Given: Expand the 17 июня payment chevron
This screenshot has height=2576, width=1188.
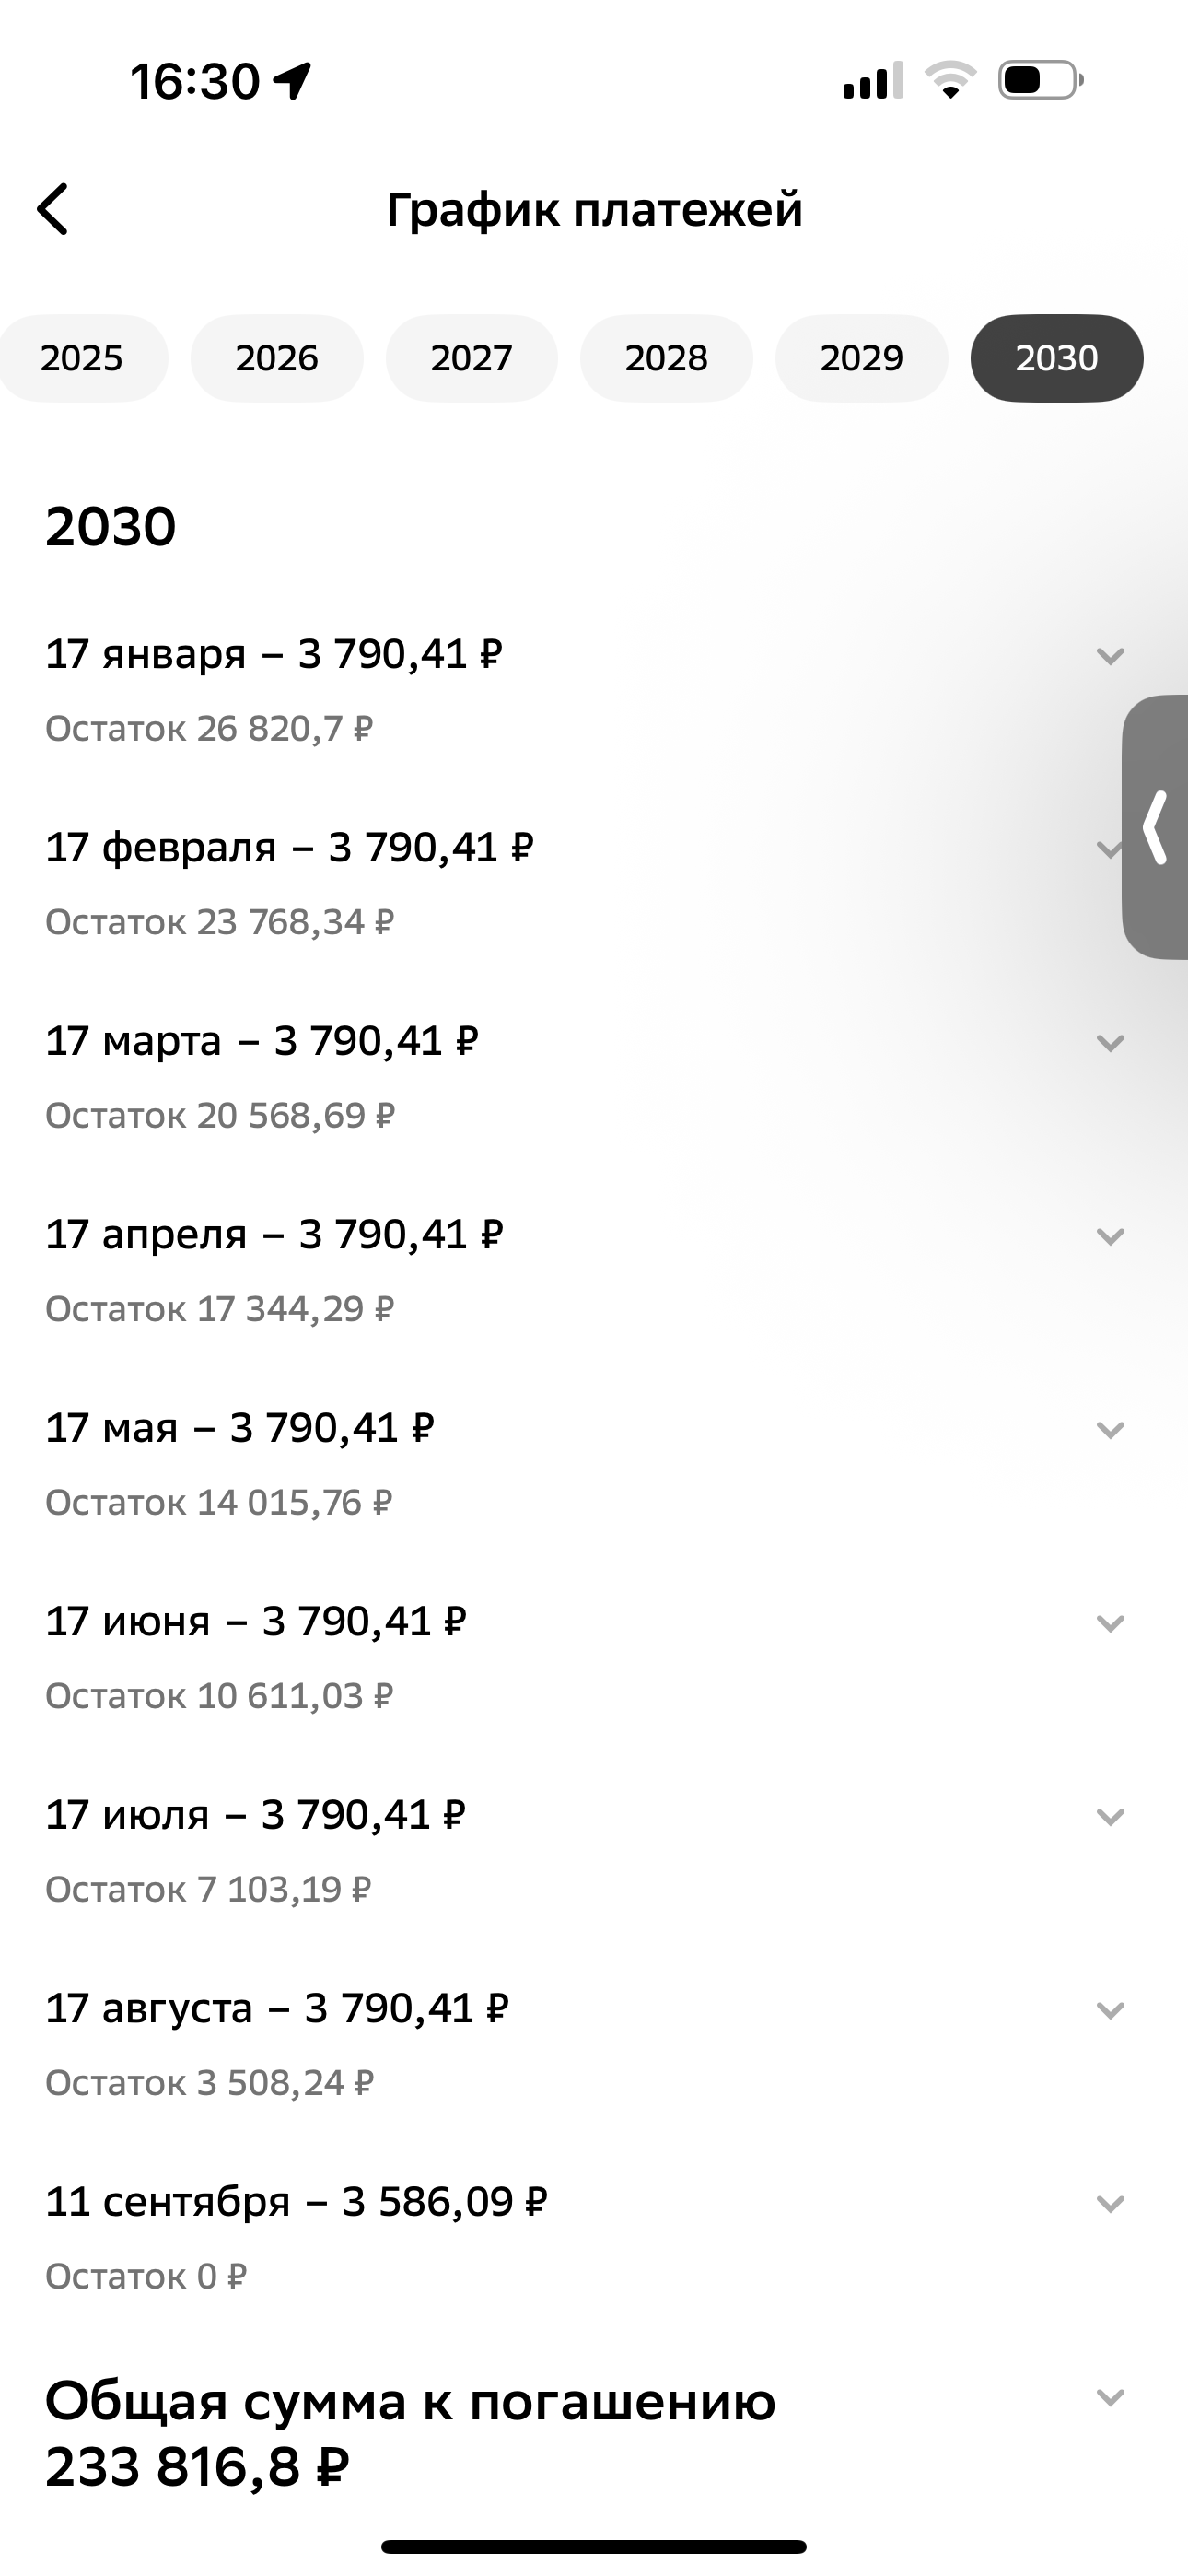Looking at the screenshot, I should click(1111, 1623).
